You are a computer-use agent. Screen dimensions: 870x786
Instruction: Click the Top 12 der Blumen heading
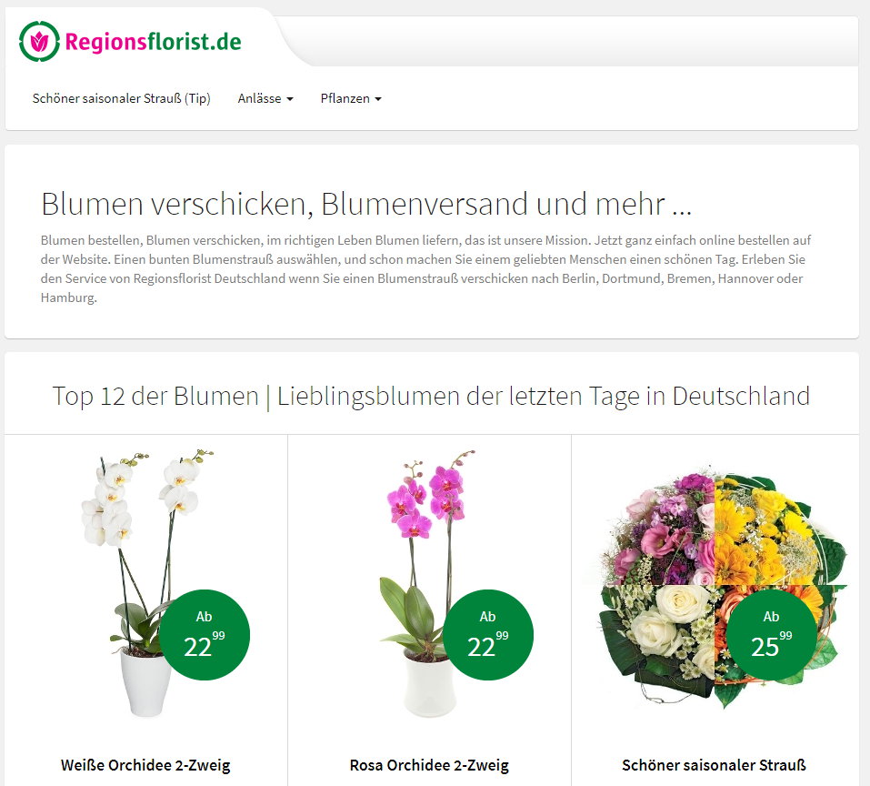(x=431, y=397)
